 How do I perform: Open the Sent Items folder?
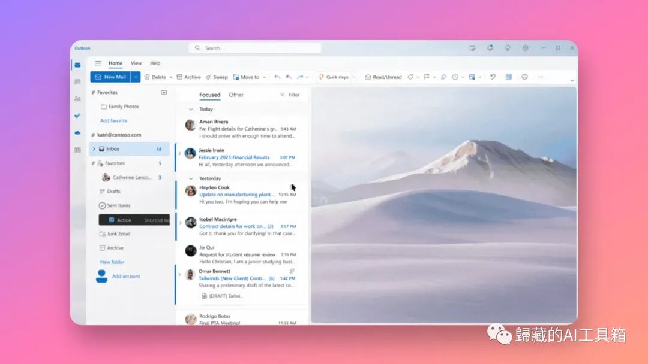115,205
